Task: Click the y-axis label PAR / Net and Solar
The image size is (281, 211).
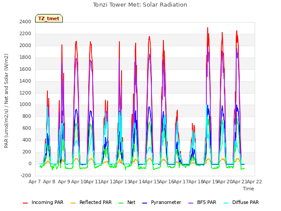Action: click(6, 101)
